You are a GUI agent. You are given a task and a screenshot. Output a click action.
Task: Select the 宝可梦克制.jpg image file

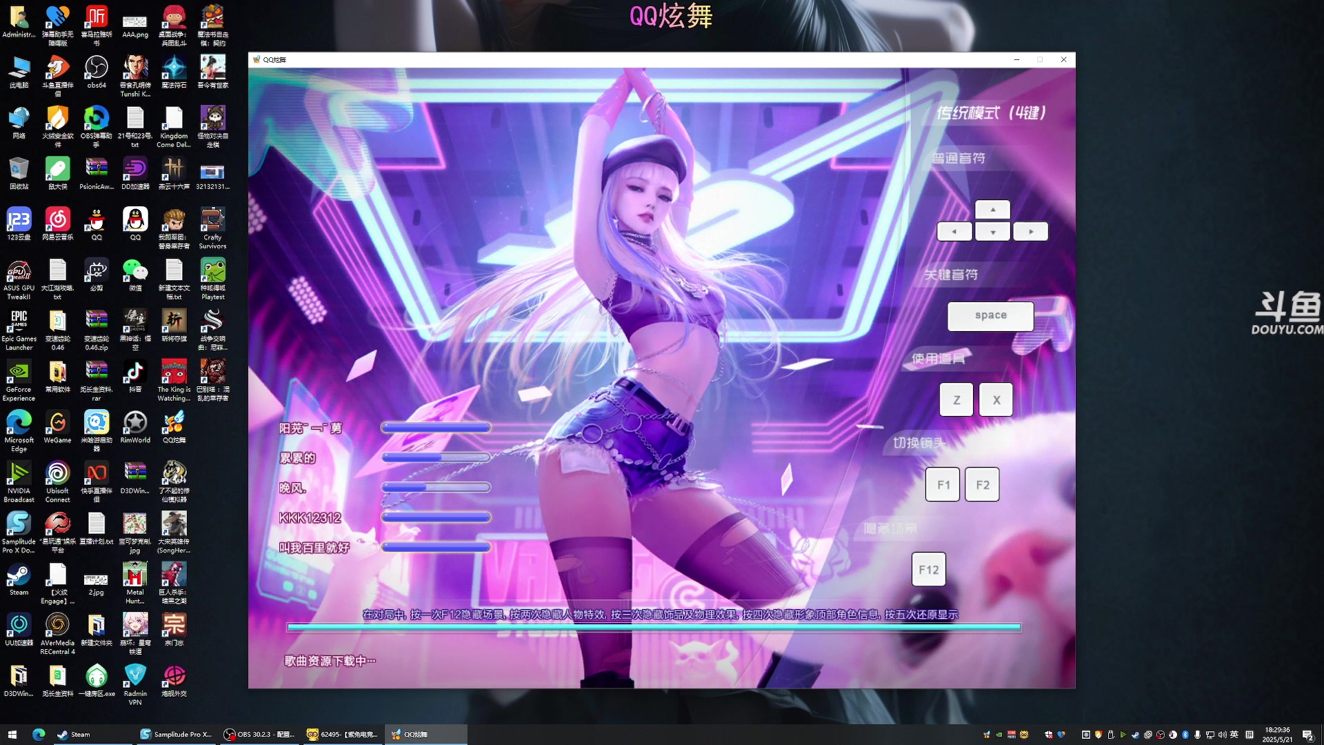coord(135,532)
